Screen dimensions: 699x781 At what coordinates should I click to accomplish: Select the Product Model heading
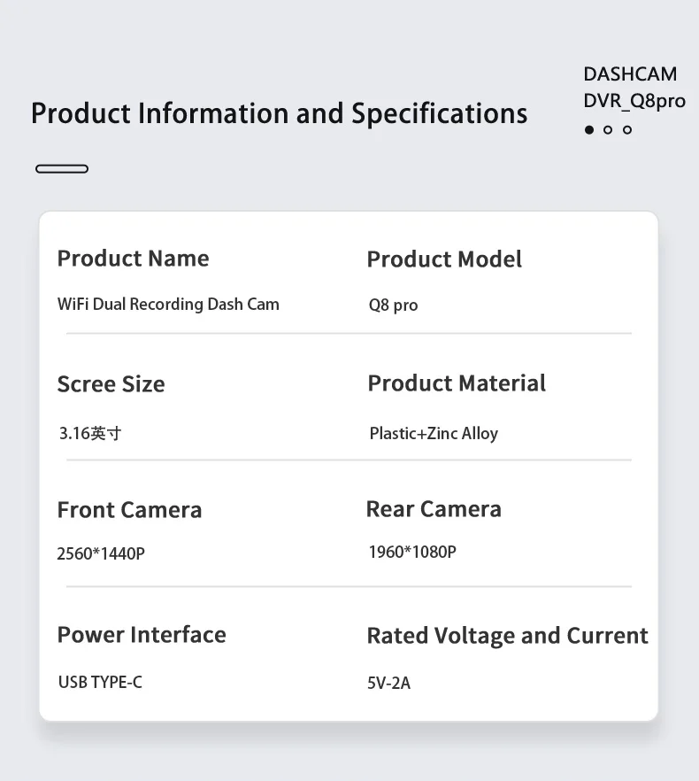point(444,259)
